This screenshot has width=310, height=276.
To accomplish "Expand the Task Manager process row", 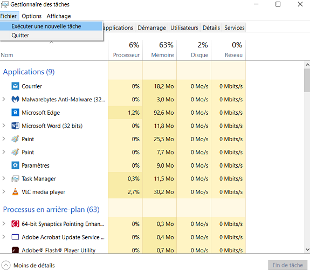I will point(4,178).
